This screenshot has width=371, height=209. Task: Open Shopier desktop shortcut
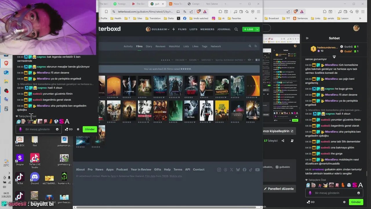20,160
